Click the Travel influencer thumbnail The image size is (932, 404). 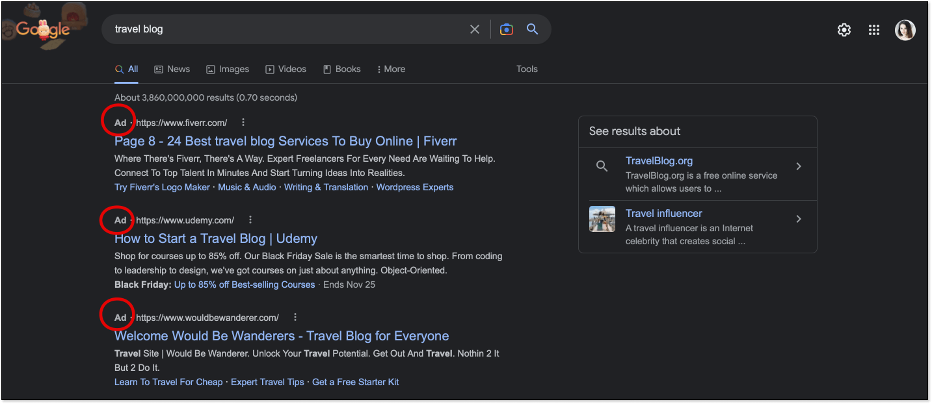pyautogui.click(x=602, y=219)
